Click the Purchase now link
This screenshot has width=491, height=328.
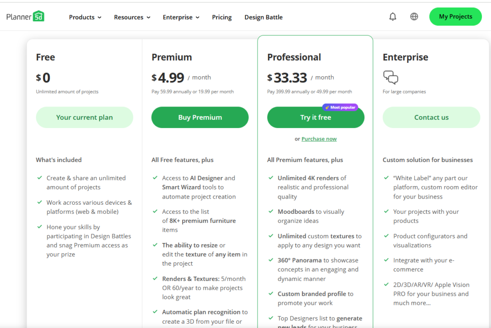(x=319, y=139)
